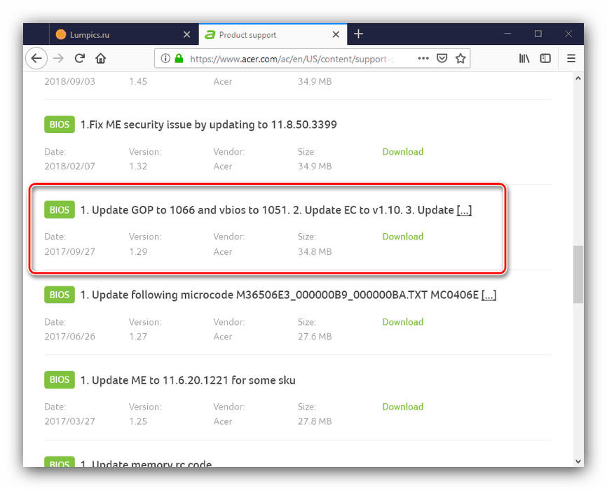Reload the Acer support page
This screenshot has width=607, height=490.
click(x=80, y=58)
